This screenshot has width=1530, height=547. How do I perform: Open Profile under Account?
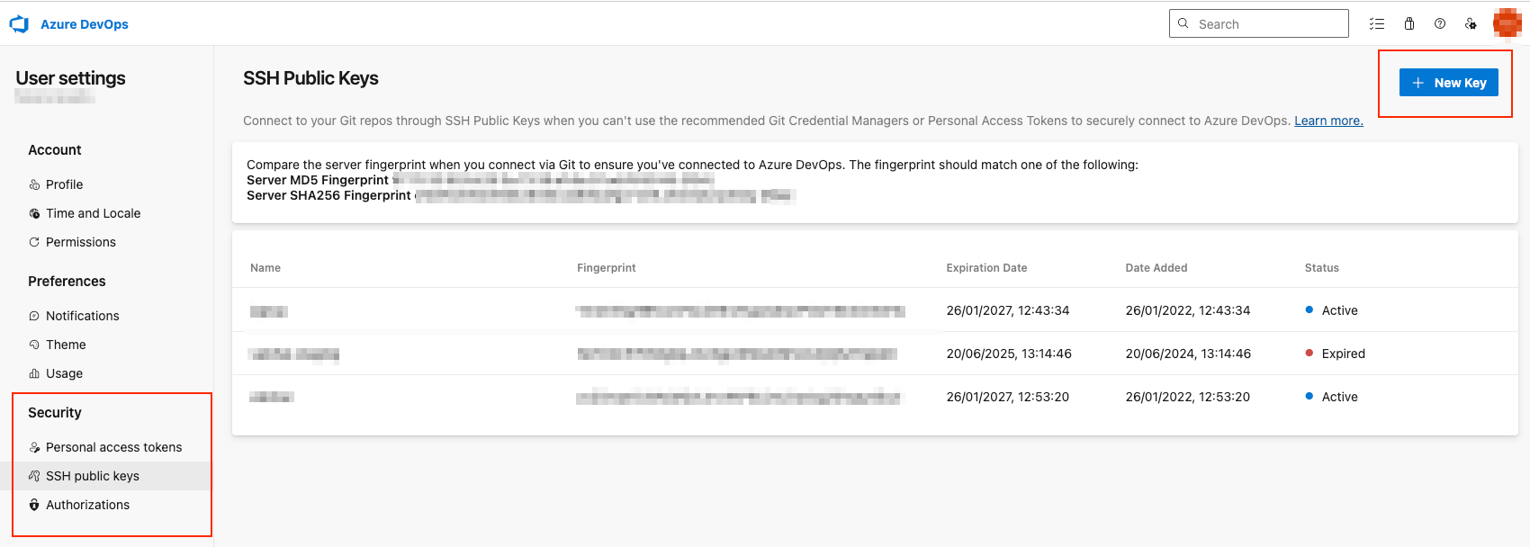64,184
